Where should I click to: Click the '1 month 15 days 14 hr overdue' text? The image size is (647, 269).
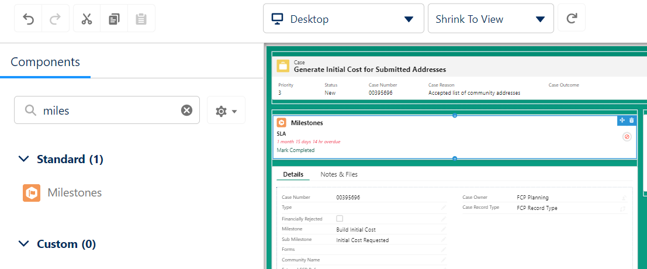coord(308,142)
